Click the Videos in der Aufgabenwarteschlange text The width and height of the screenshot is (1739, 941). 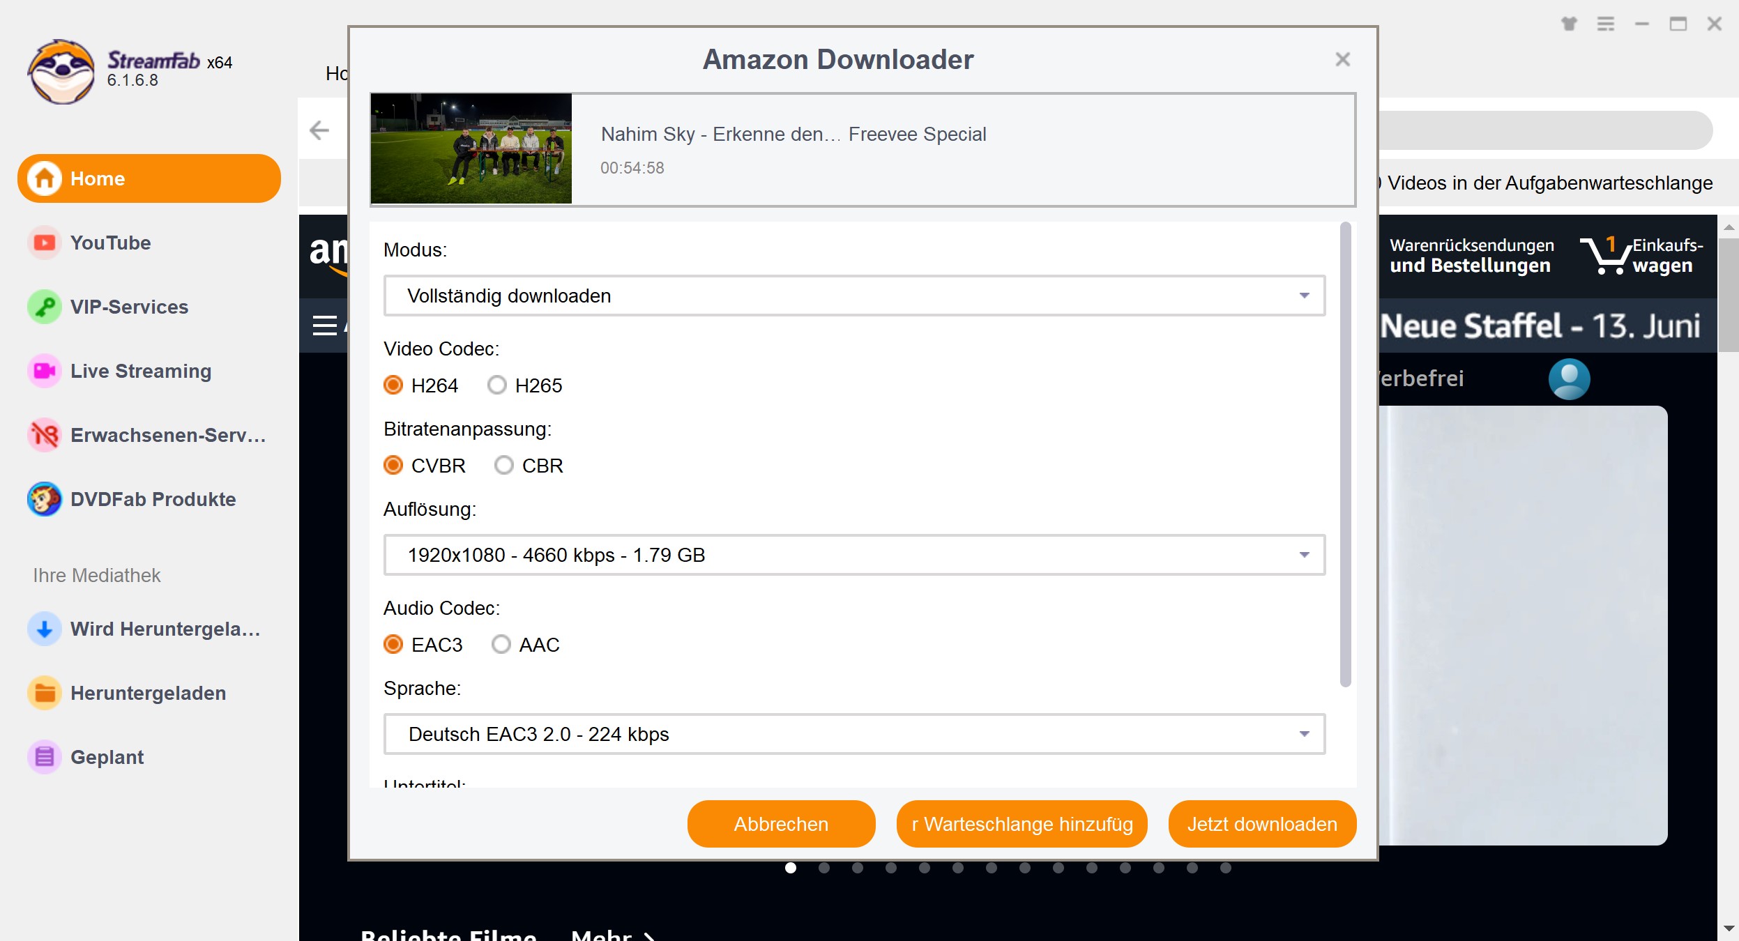coord(1549,183)
